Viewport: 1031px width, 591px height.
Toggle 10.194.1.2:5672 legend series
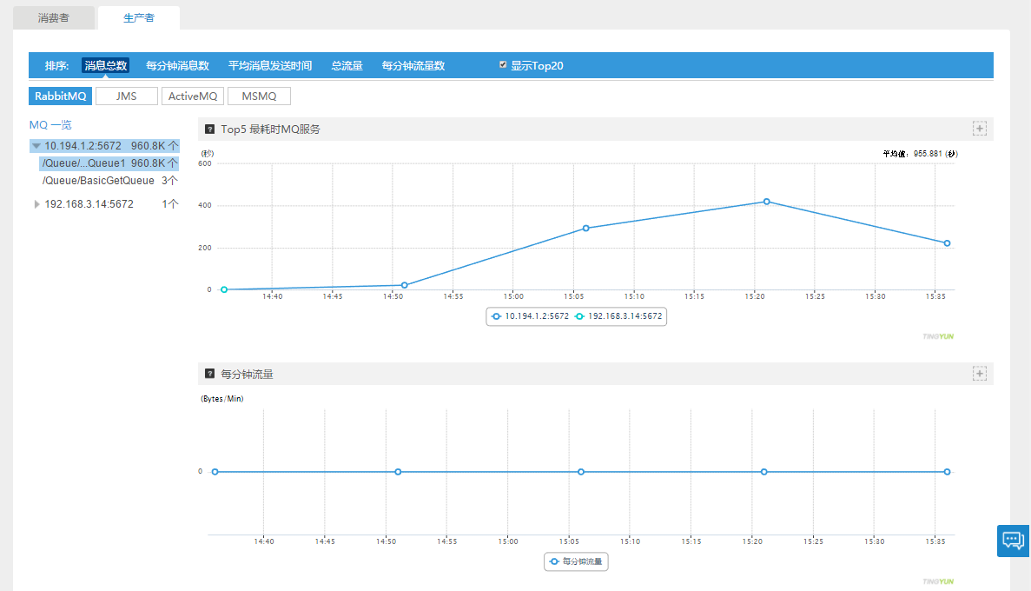[x=530, y=316]
